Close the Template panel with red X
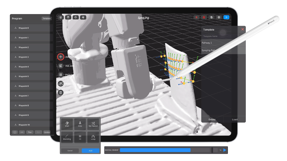287x161 pixels. point(242,29)
